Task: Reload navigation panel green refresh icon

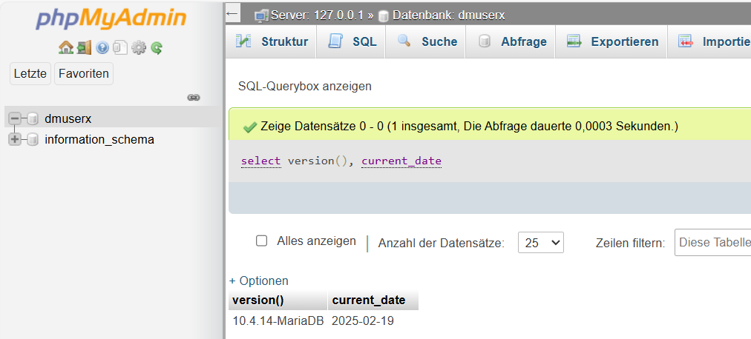Action: [157, 47]
